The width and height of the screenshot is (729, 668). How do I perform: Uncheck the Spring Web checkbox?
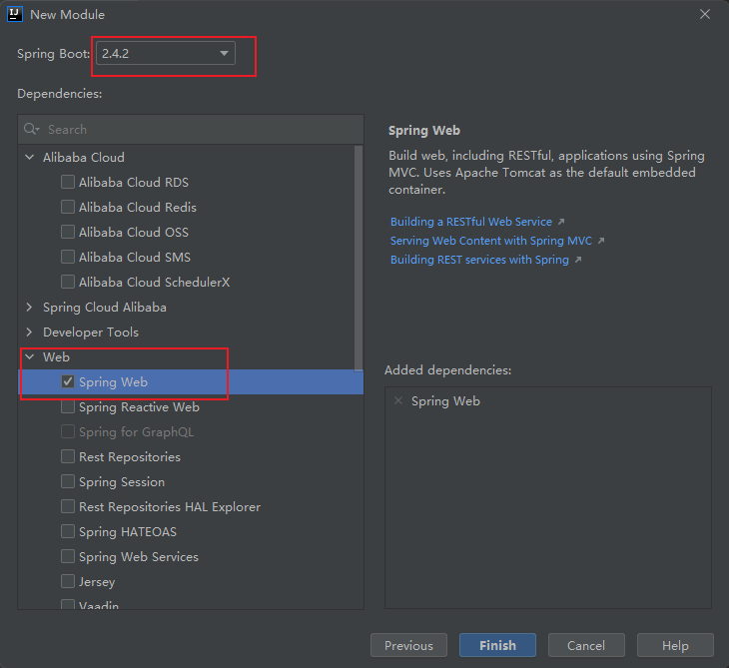pyautogui.click(x=68, y=381)
